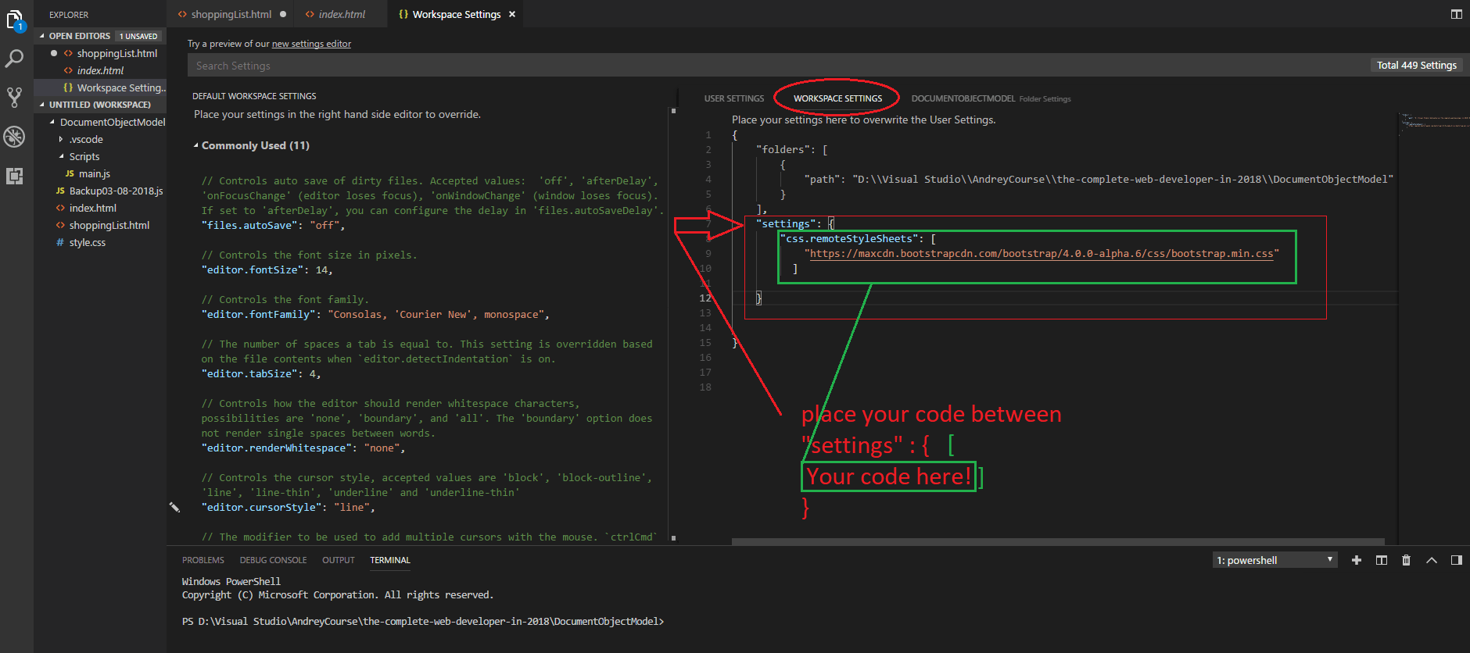Open the Source Control view

[15, 97]
